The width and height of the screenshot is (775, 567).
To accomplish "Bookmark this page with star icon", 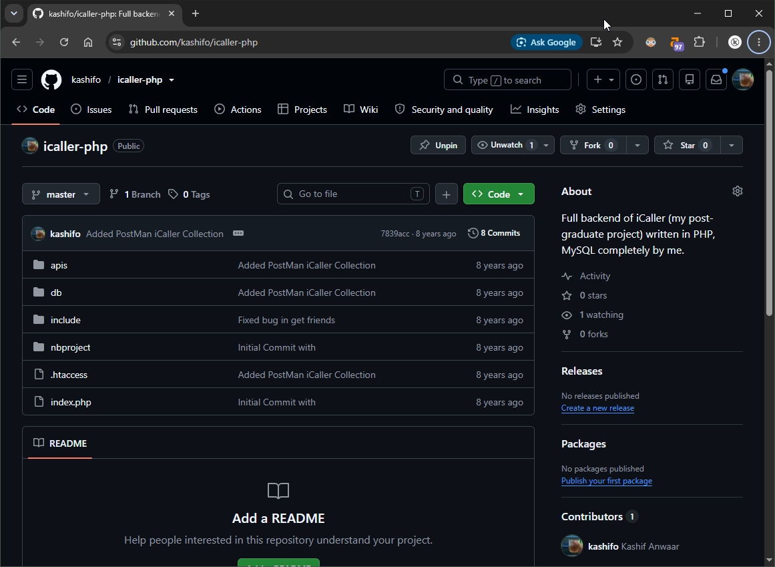I will point(617,42).
